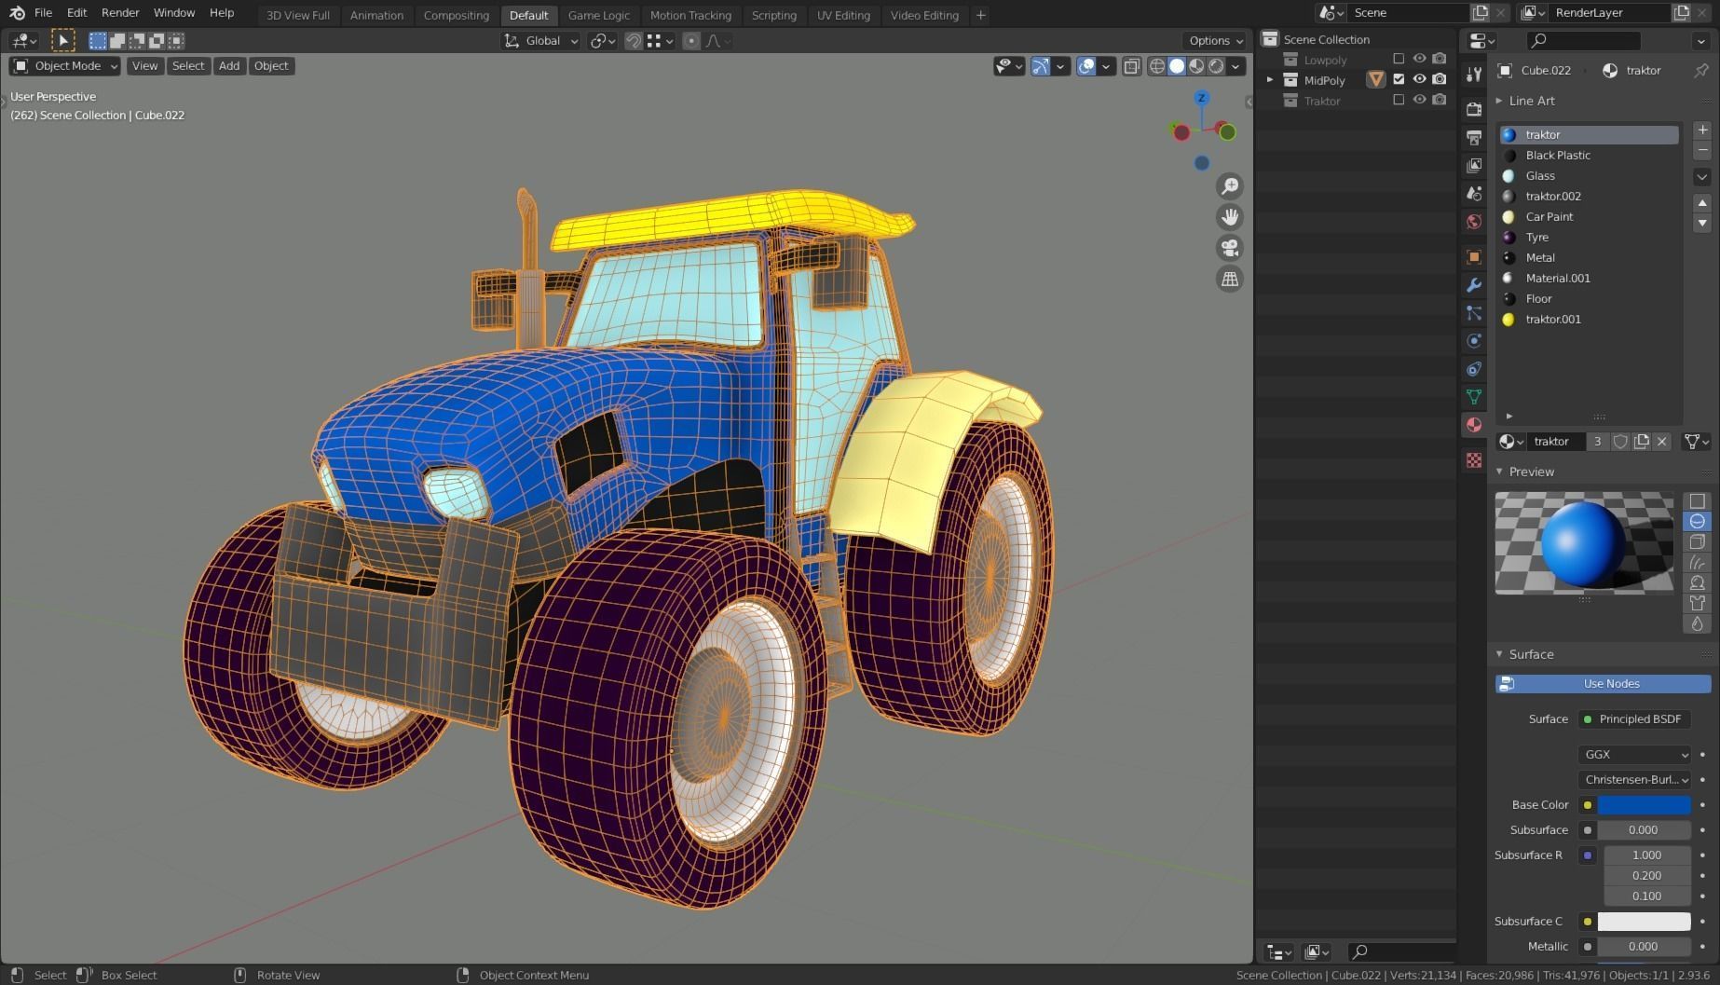
Task: Switch orthographic/perspective with the grid gizmo
Action: point(1230,279)
